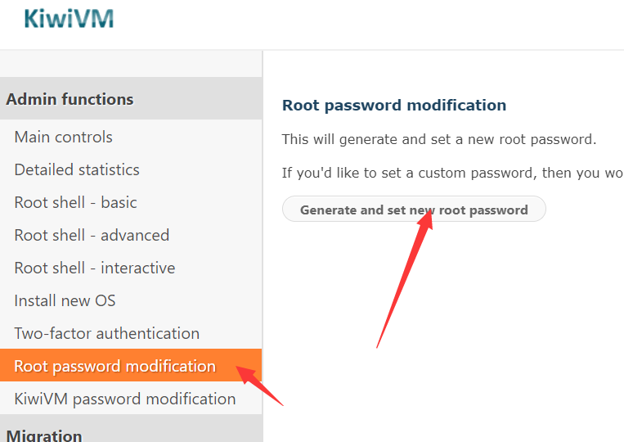The image size is (624, 442).
Task: Click blank header area right of KiwiVM logo
Action: click(x=368, y=25)
